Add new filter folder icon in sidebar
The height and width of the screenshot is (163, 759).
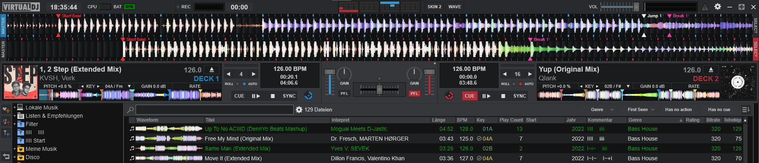tap(6, 133)
